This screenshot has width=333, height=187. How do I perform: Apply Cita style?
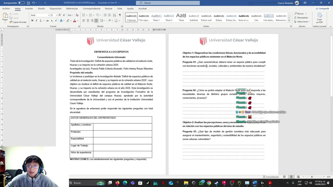[256, 17]
